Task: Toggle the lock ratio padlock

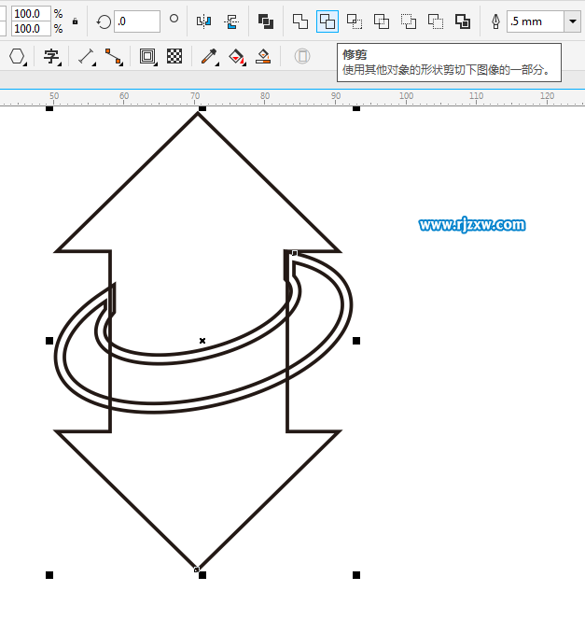Action: click(75, 21)
